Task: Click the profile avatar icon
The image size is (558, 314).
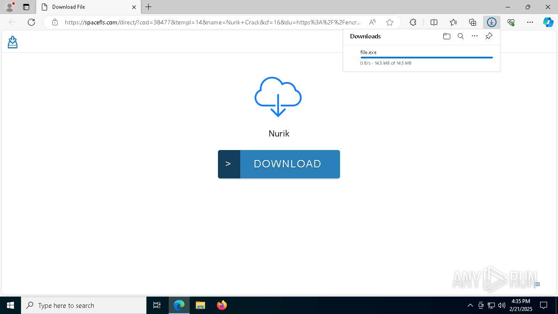Action: coord(9,7)
